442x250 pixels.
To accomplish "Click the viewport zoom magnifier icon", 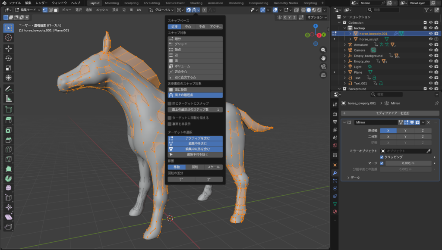I will [x=323, y=50].
